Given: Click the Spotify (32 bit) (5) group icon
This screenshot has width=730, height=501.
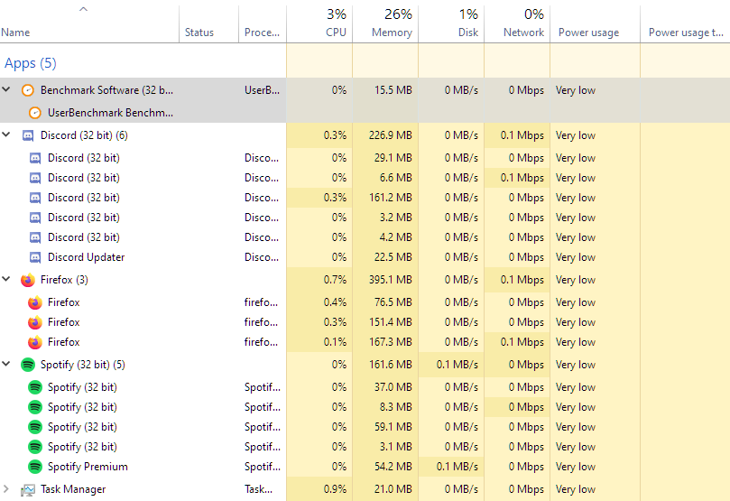Looking at the screenshot, I should coord(28,365).
